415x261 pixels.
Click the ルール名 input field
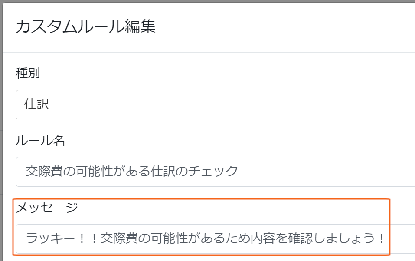click(x=215, y=172)
